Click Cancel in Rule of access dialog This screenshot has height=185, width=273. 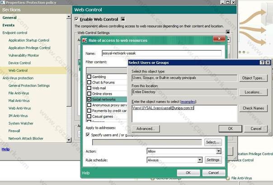(x=214, y=173)
